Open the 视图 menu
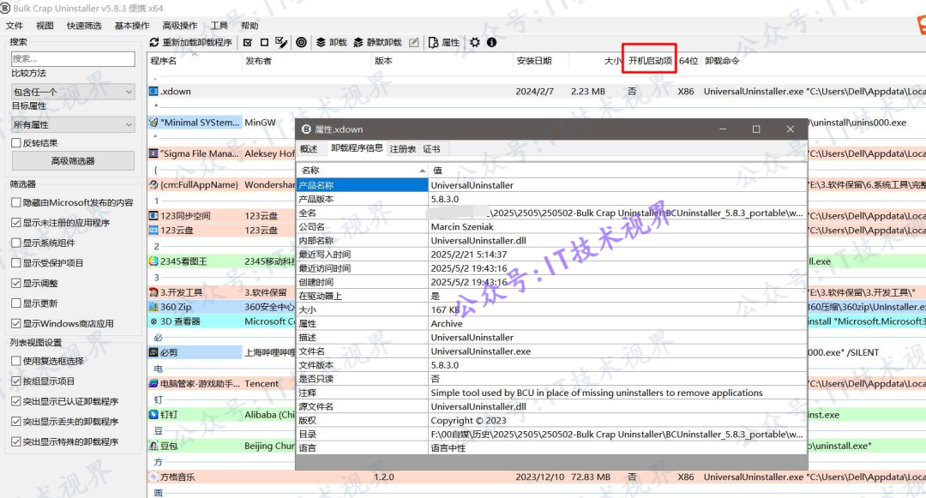 (45, 26)
